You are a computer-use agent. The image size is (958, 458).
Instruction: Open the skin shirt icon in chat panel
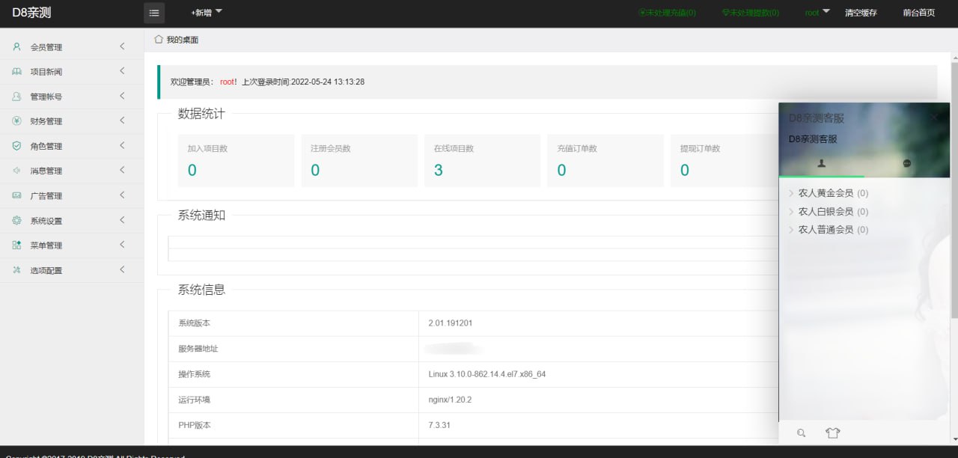click(833, 433)
